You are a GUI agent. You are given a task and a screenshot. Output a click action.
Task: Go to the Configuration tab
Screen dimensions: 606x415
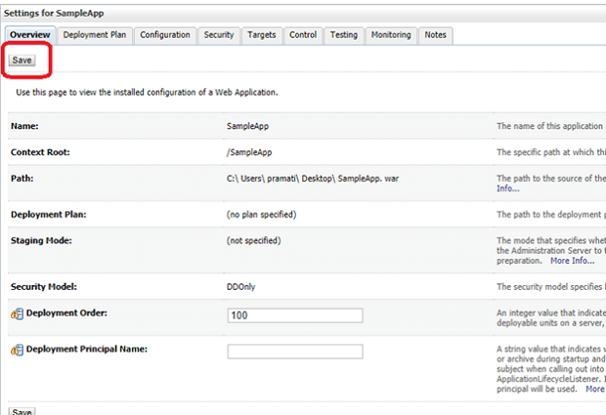tap(165, 35)
